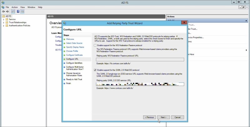Select the Select Data Source step
Viewport: 250px width, 127px height.
[x=74, y=43]
